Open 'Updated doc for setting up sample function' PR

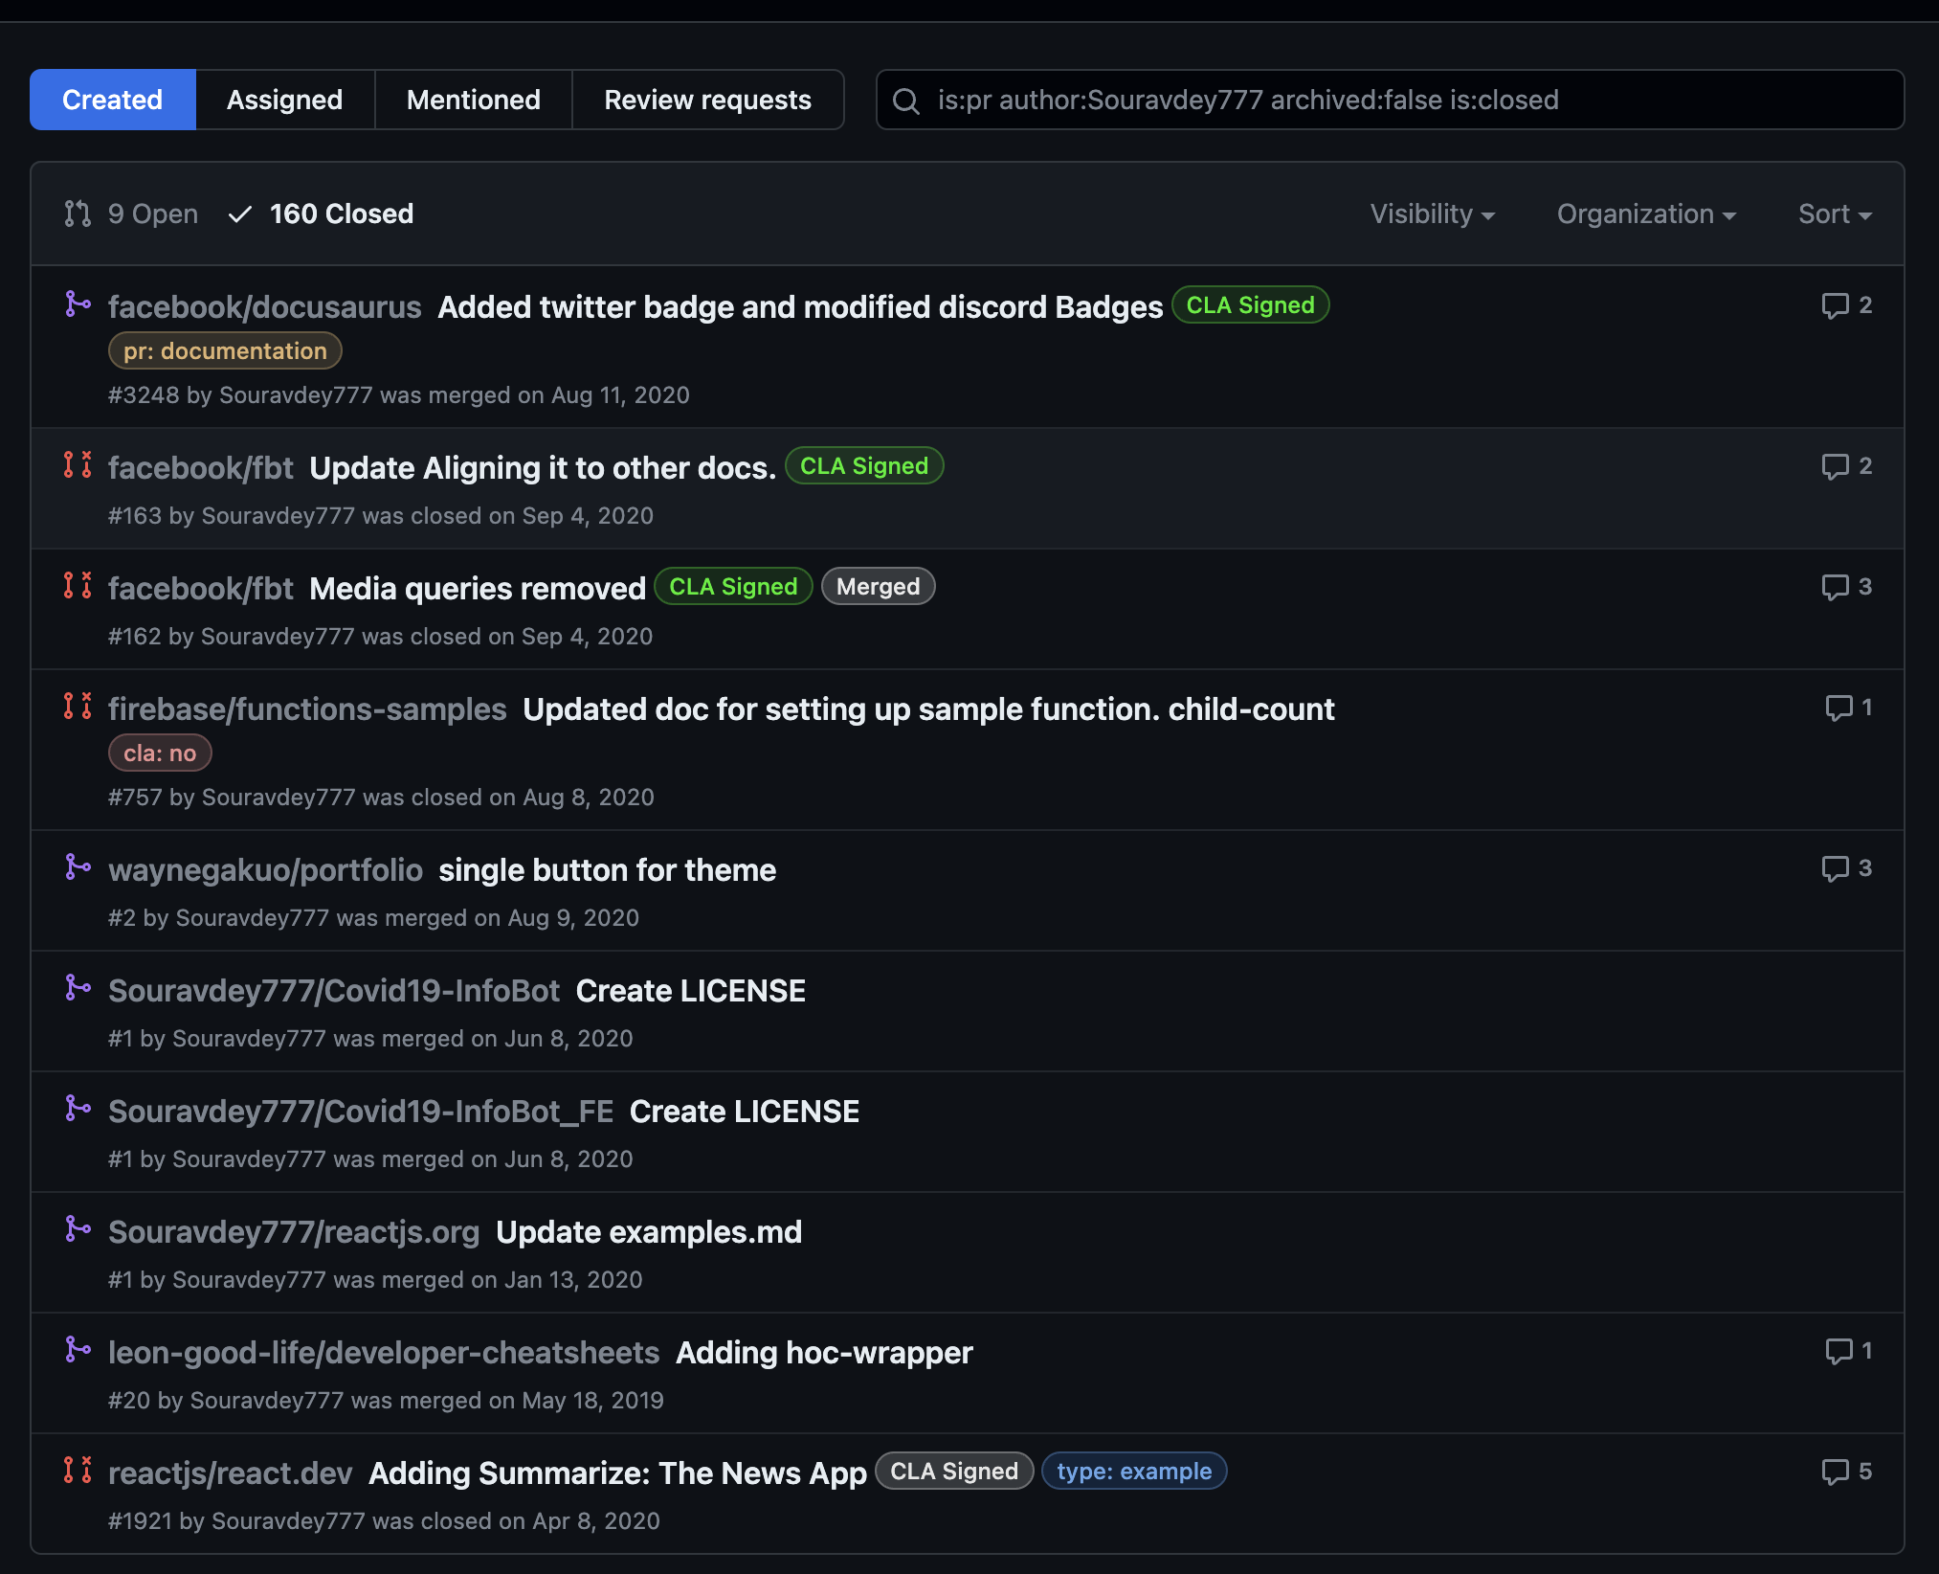pos(928,708)
